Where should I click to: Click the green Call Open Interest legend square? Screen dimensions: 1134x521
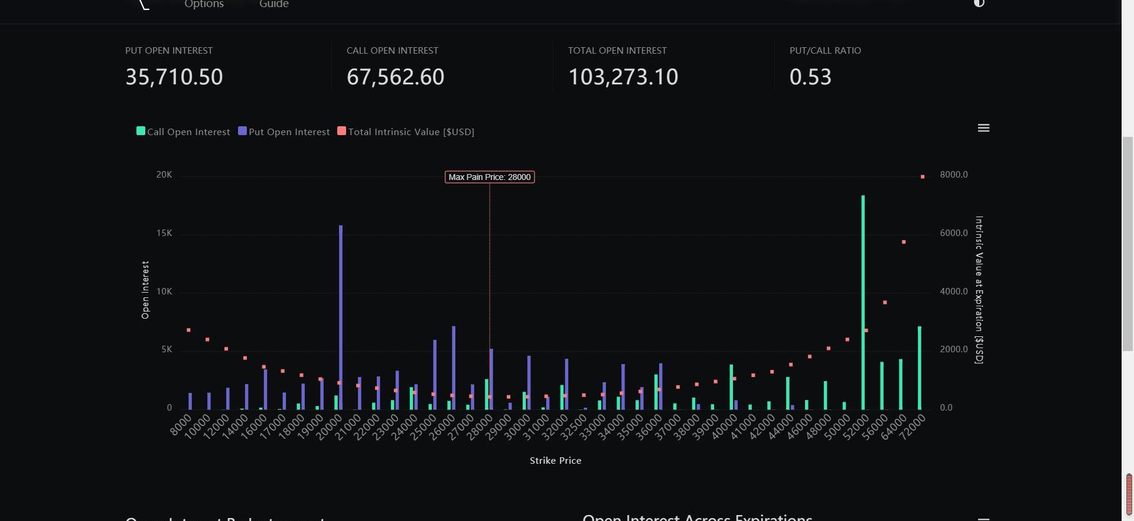pos(141,131)
